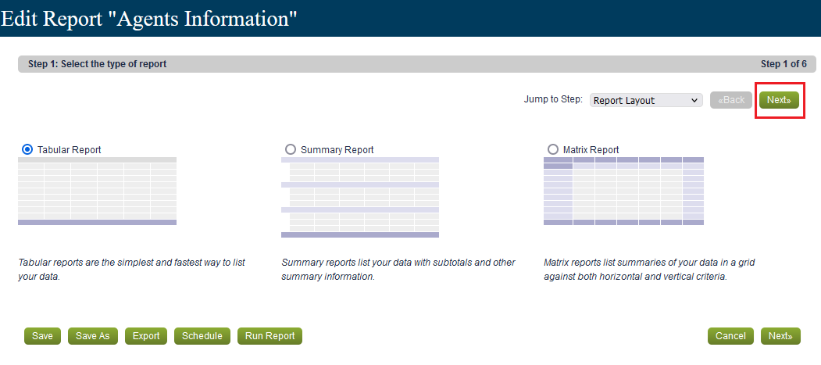Click "Step 1: Select the type of report" heading
Viewport: 821px width, 365px height.
98,64
